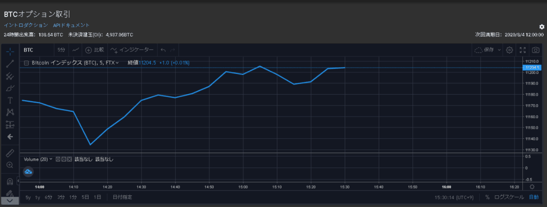Remove the Volume indicator with X
The image size is (547, 207).
(69, 159)
